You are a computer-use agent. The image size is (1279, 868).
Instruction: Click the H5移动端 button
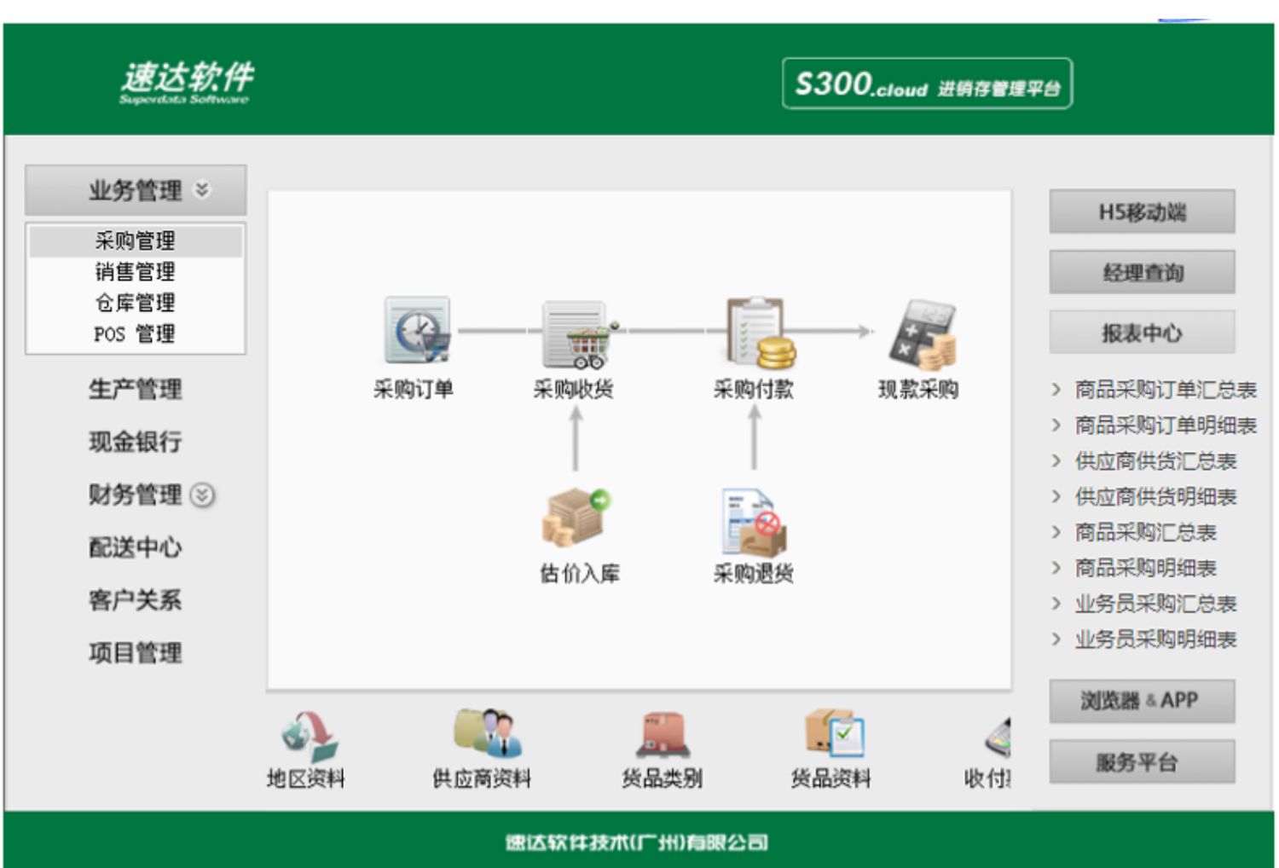[x=1142, y=211]
